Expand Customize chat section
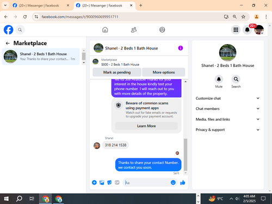Image resolution: width=272 pixels, height=204 pixels. 227,98
